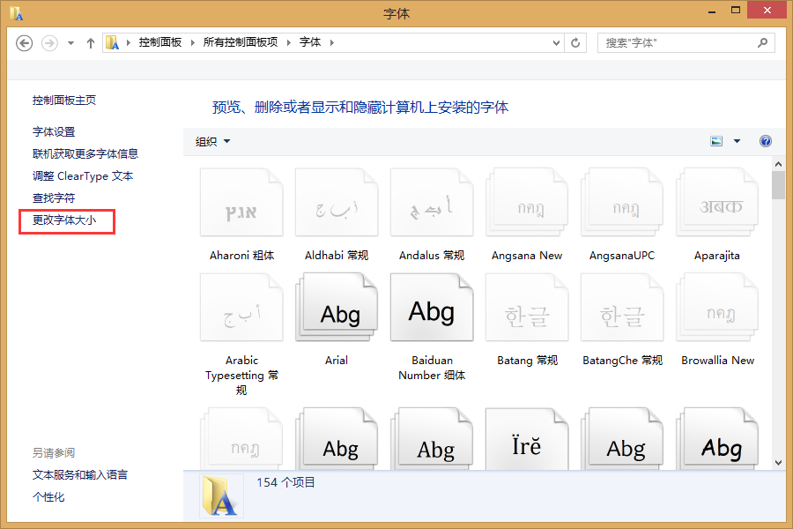
Task: Click the Arial font name label
Action: (337, 361)
